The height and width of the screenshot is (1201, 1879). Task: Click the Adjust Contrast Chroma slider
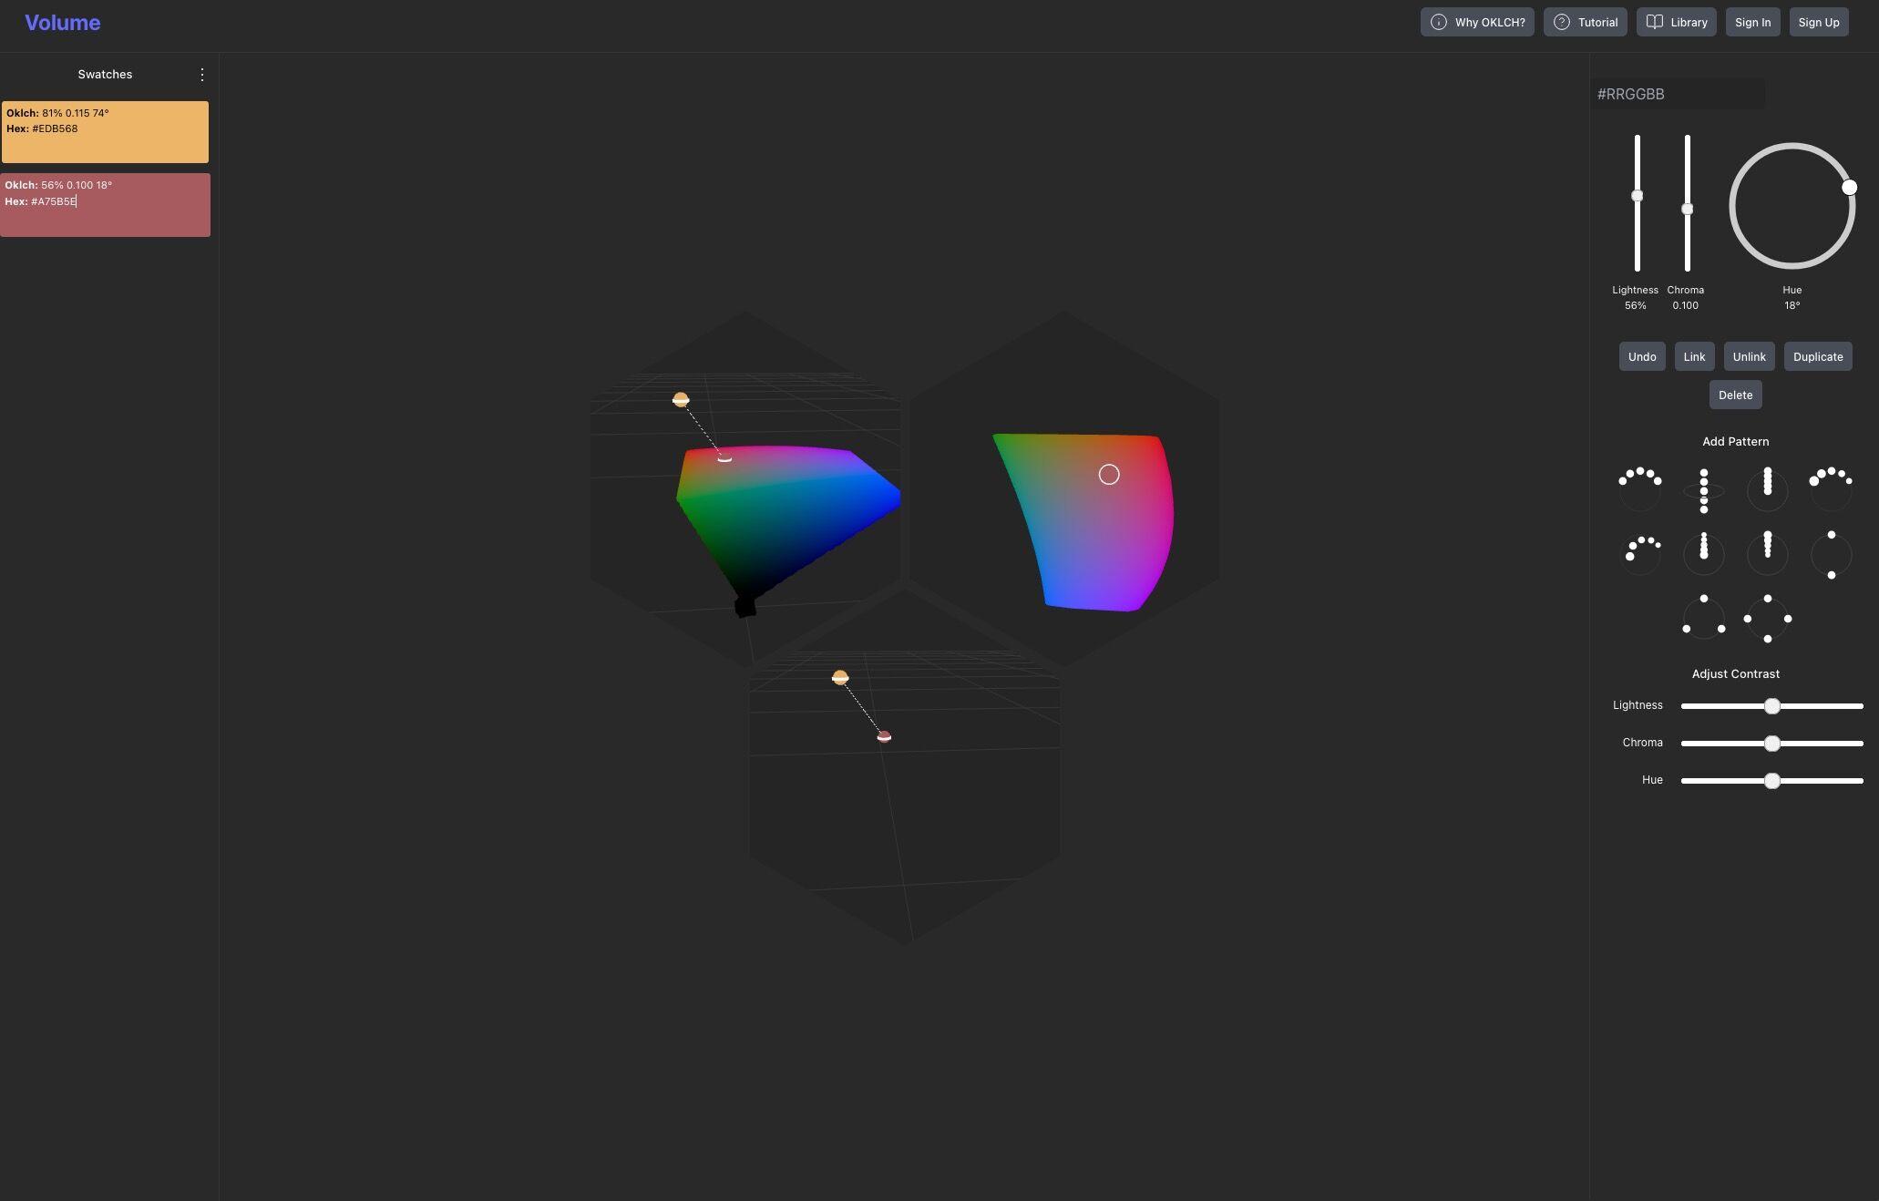point(1771,744)
